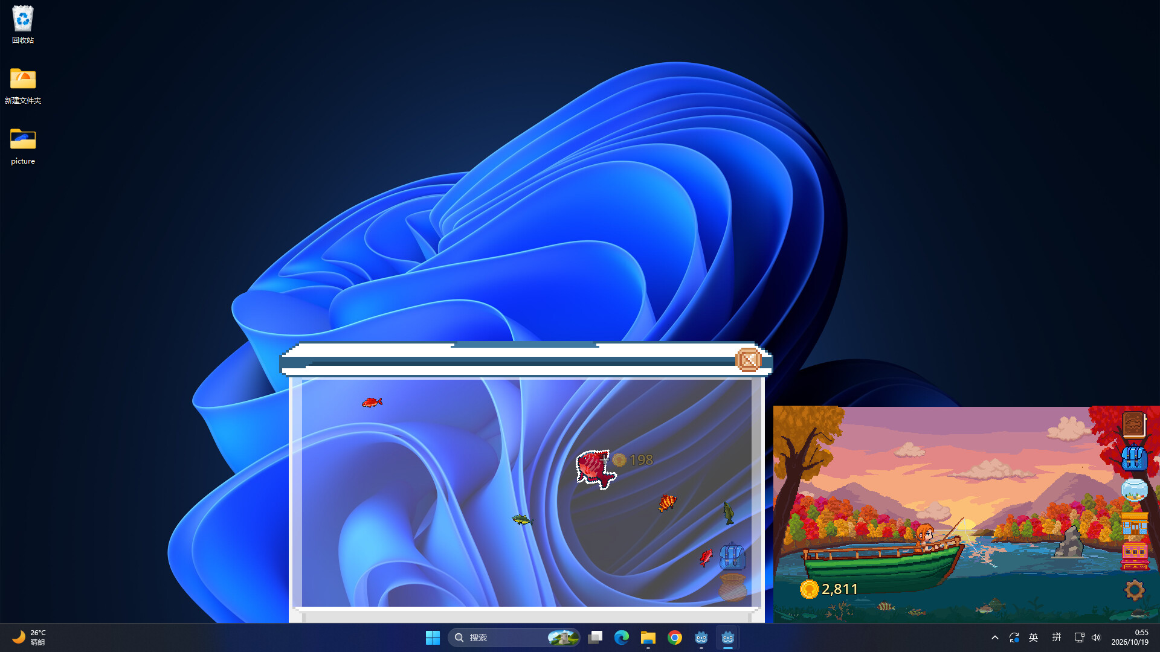Viewport: 1160px width, 652px height.
Task: Open the pink slot machine icon
Action: coord(1134,556)
